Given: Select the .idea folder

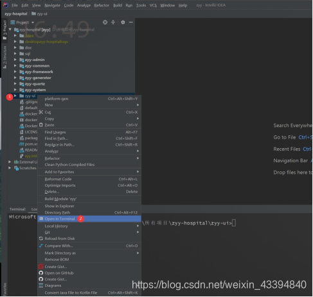Looking at the screenshot, I should coord(29,35).
